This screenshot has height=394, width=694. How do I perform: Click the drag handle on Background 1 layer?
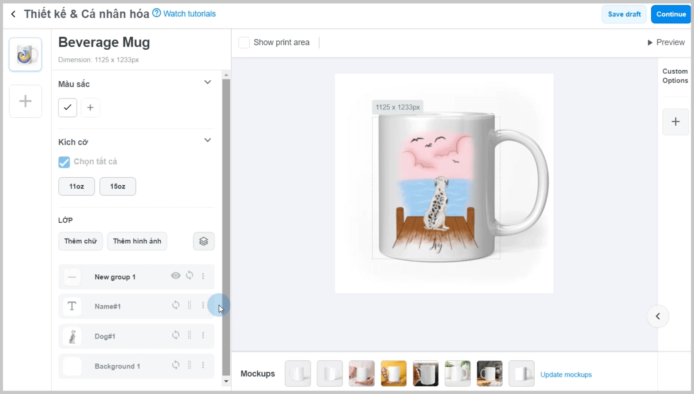click(x=190, y=365)
